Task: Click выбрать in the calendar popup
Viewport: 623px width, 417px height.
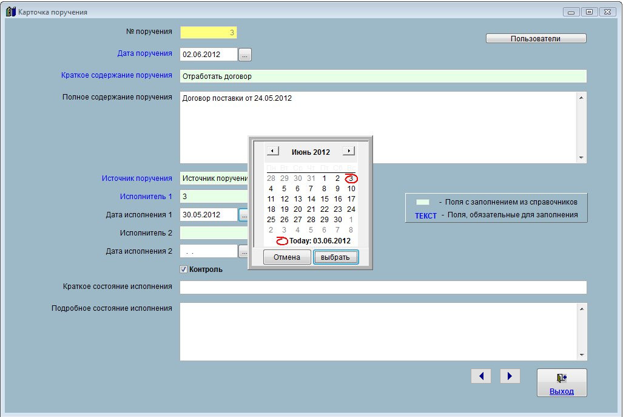Action: tap(335, 257)
